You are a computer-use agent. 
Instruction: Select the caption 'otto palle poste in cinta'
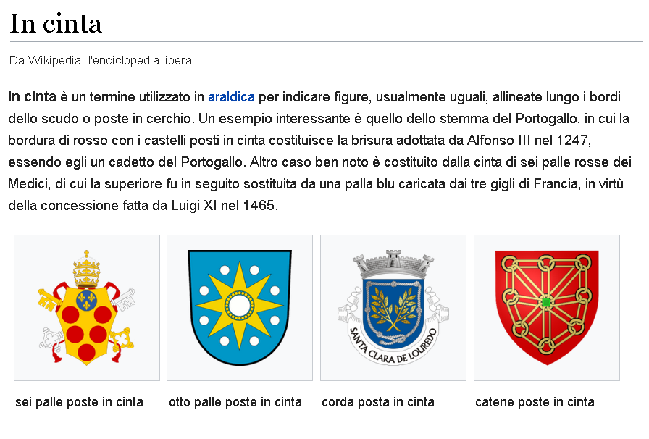click(235, 402)
